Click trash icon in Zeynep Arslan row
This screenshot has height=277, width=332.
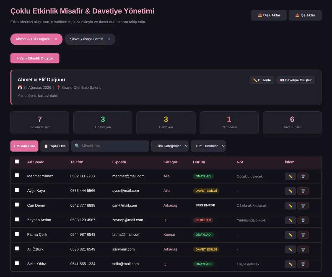coord(303,220)
